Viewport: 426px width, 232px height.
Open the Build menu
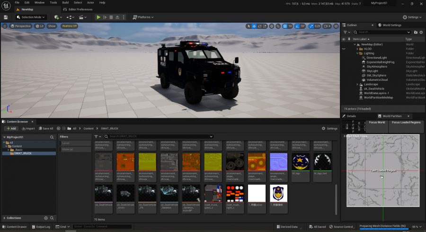pos(65,2)
